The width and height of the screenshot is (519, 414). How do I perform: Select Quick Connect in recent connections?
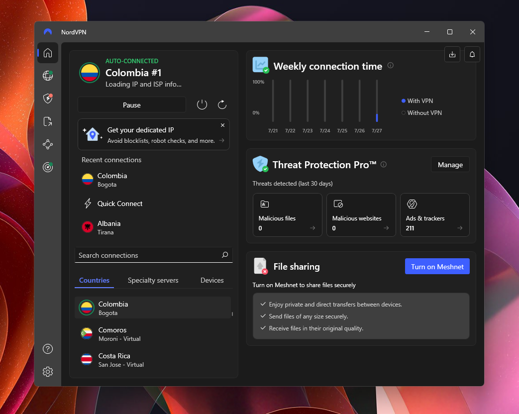(x=154, y=204)
